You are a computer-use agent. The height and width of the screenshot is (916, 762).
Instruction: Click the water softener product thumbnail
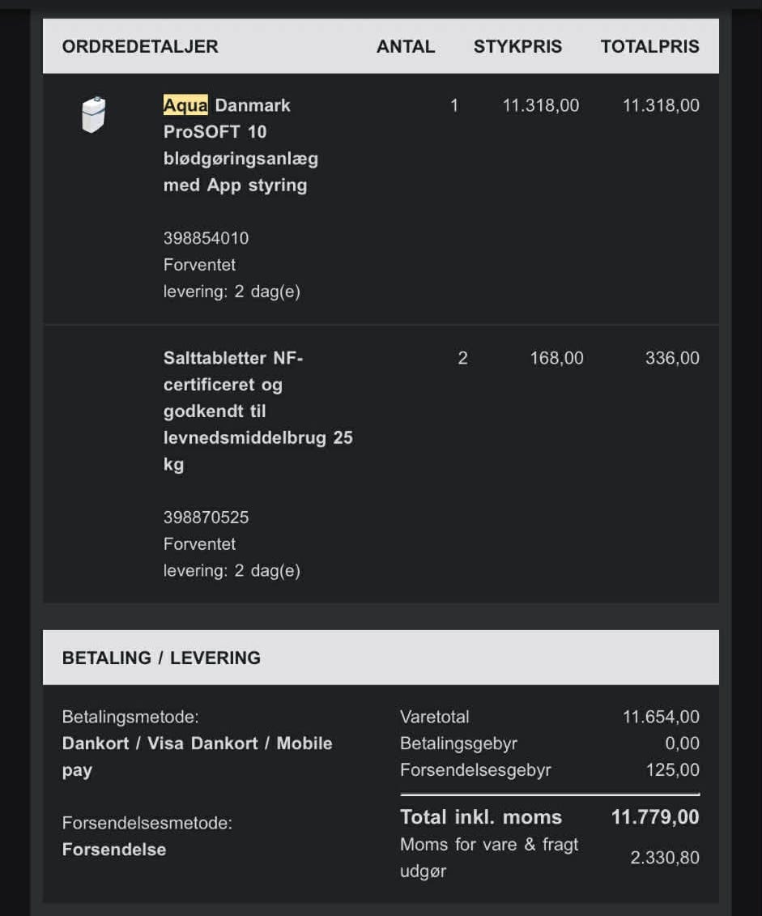(94, 114)
